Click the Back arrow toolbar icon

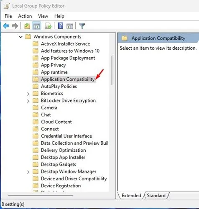[6, 26]
